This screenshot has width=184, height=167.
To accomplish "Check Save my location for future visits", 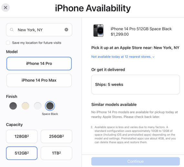I will coord(8,43).
